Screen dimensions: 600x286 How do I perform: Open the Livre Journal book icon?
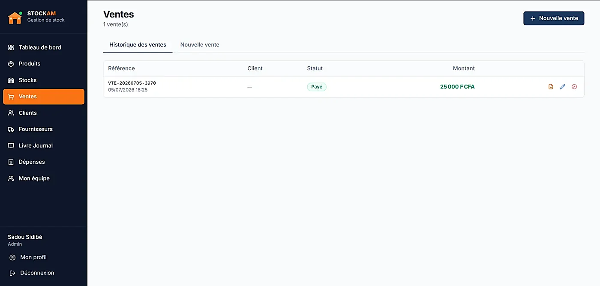(11, 146)
